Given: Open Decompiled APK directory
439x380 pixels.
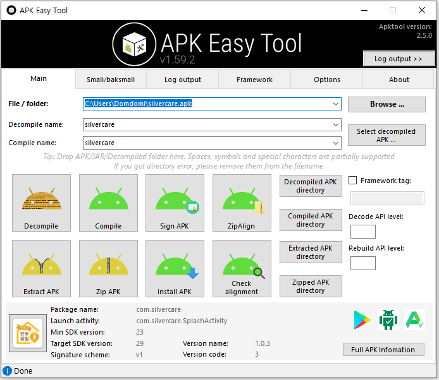Looking at the screenshot, I should pyautogui.click(x=311, y=186).
